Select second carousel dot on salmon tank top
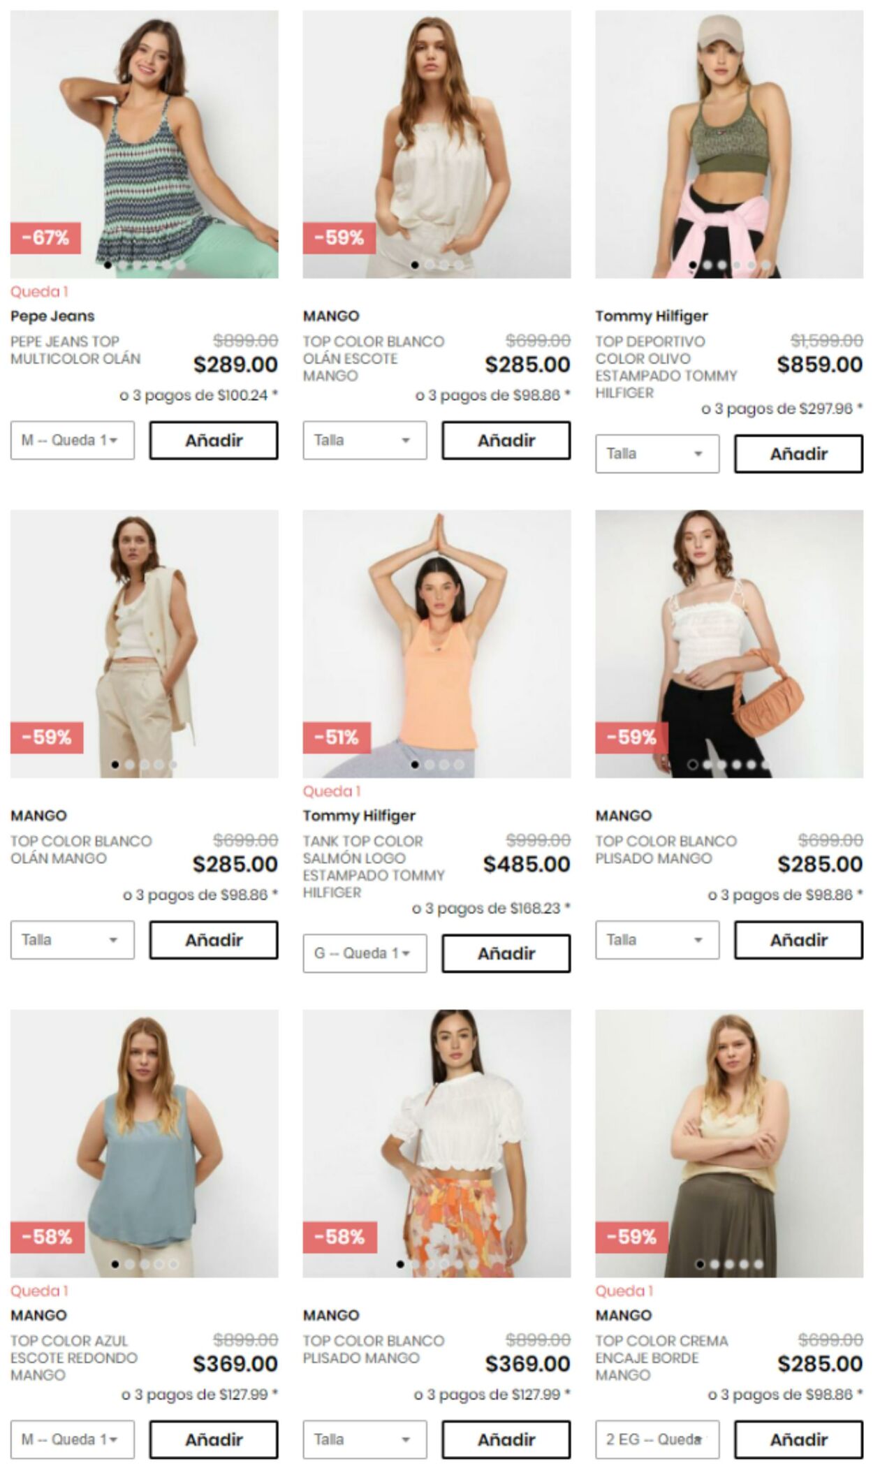Viewport: 873px width, 1468px height. [x=430, y=765]
